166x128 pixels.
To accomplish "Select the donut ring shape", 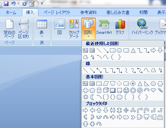I will click(x=133, y=90).
